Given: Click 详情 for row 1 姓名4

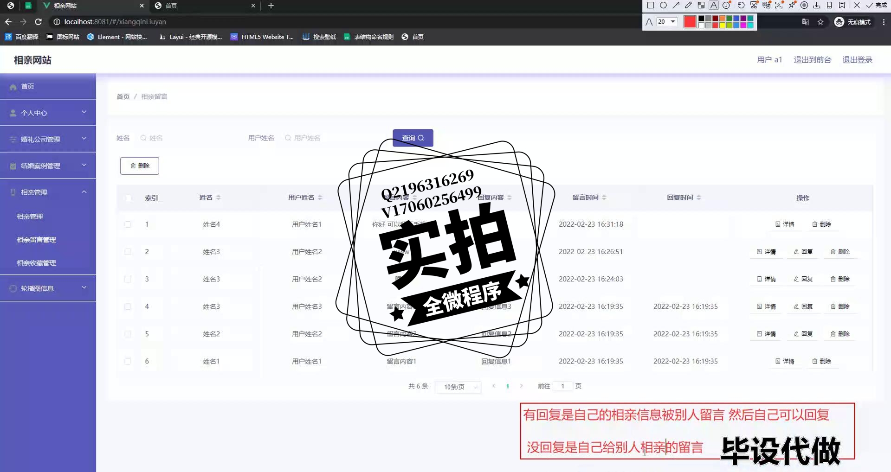Looking at the screenshot, I should pos(785,224).
